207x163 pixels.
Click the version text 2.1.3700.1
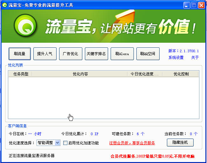pyautogui.click(x=189, y=51)
